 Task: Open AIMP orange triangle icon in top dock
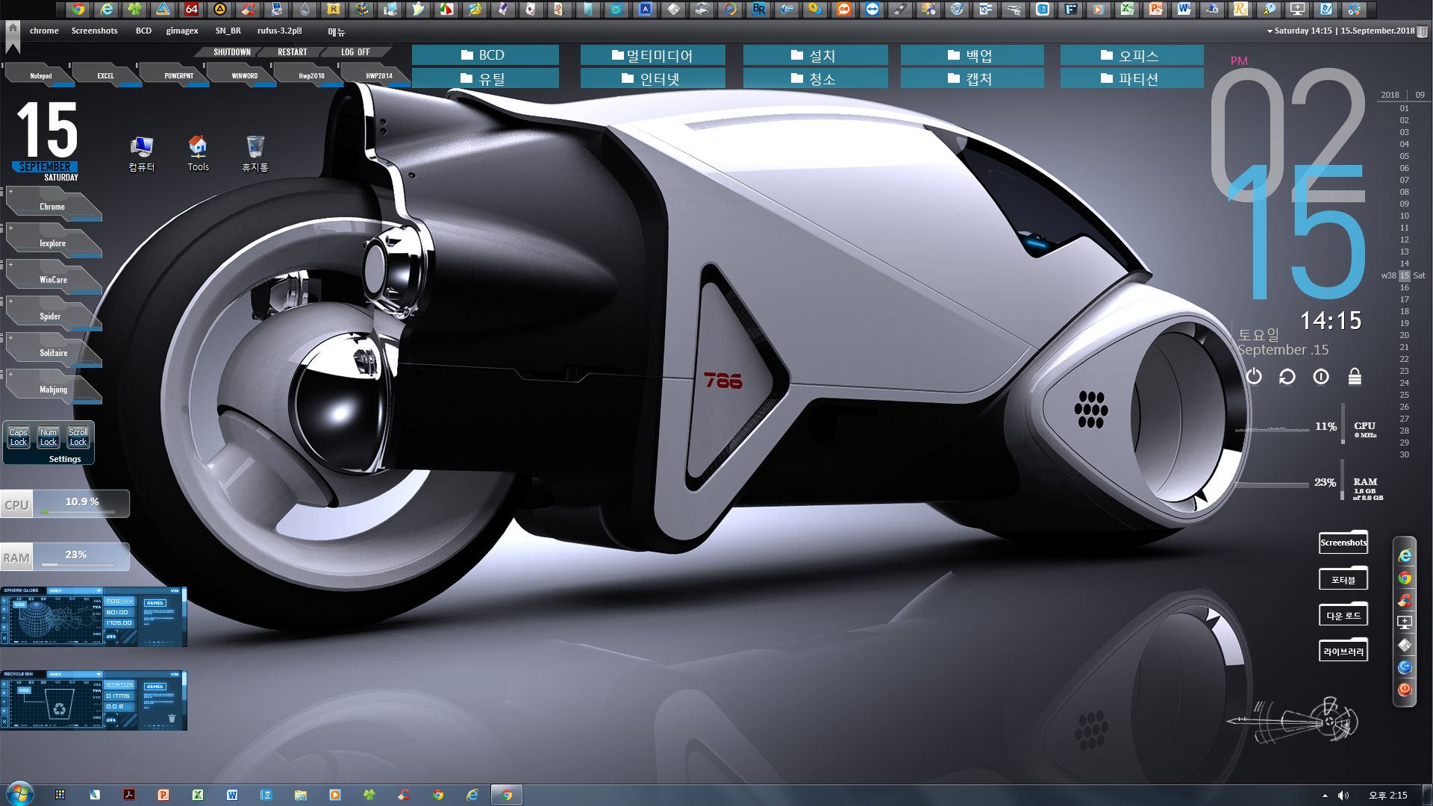click(220, 10)
